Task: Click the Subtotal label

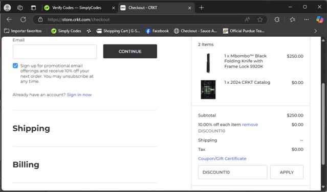Action: [x=207, y=115]
